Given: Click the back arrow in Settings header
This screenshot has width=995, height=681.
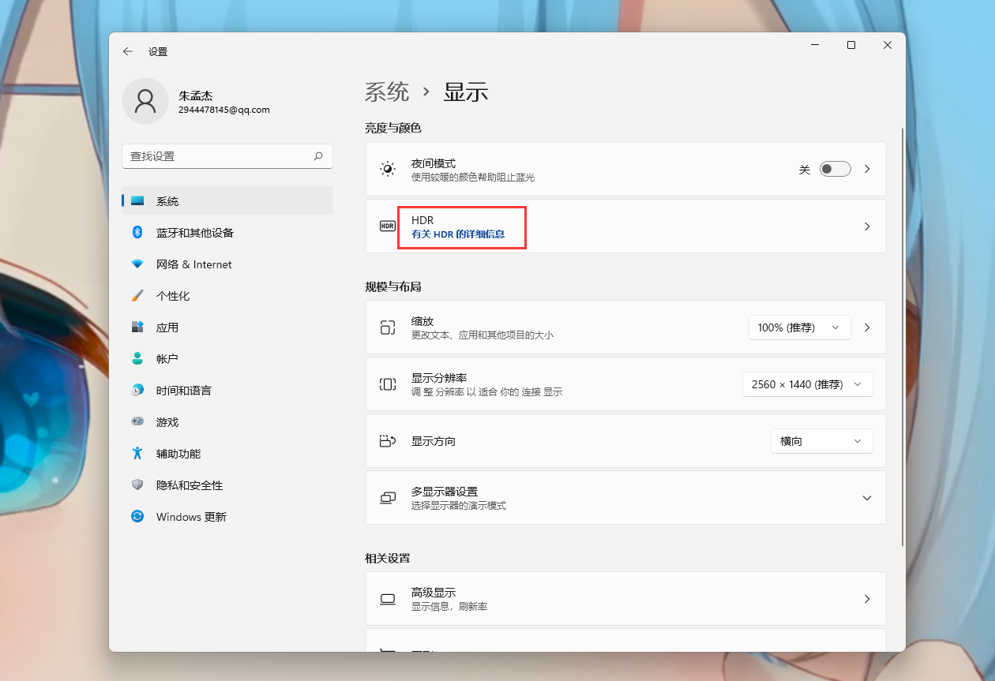Looking at the screenshot, I should [128, 51].
